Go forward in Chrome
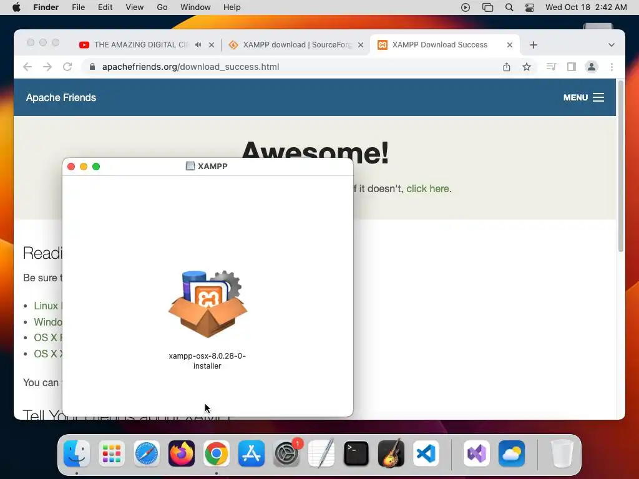This screenshot has height=479, width=639. click(x=47, y=67)
